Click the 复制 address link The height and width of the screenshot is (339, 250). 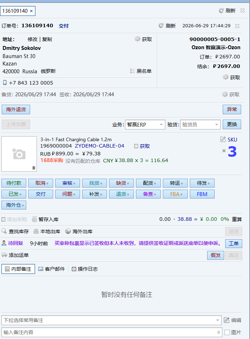47,39
